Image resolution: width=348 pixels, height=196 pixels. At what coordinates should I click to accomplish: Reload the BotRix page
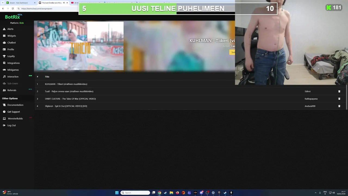coord(13,8)
